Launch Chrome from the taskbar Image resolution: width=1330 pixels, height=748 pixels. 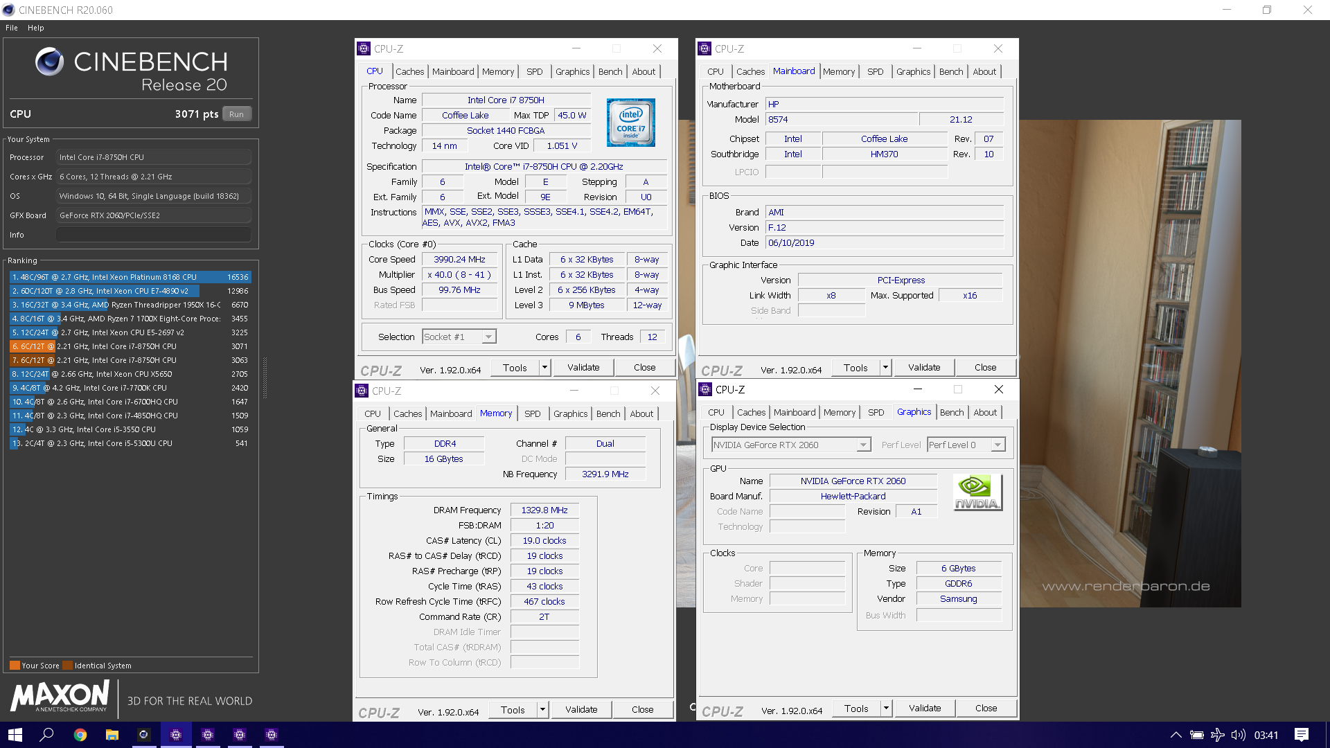[x=80, y=735]
